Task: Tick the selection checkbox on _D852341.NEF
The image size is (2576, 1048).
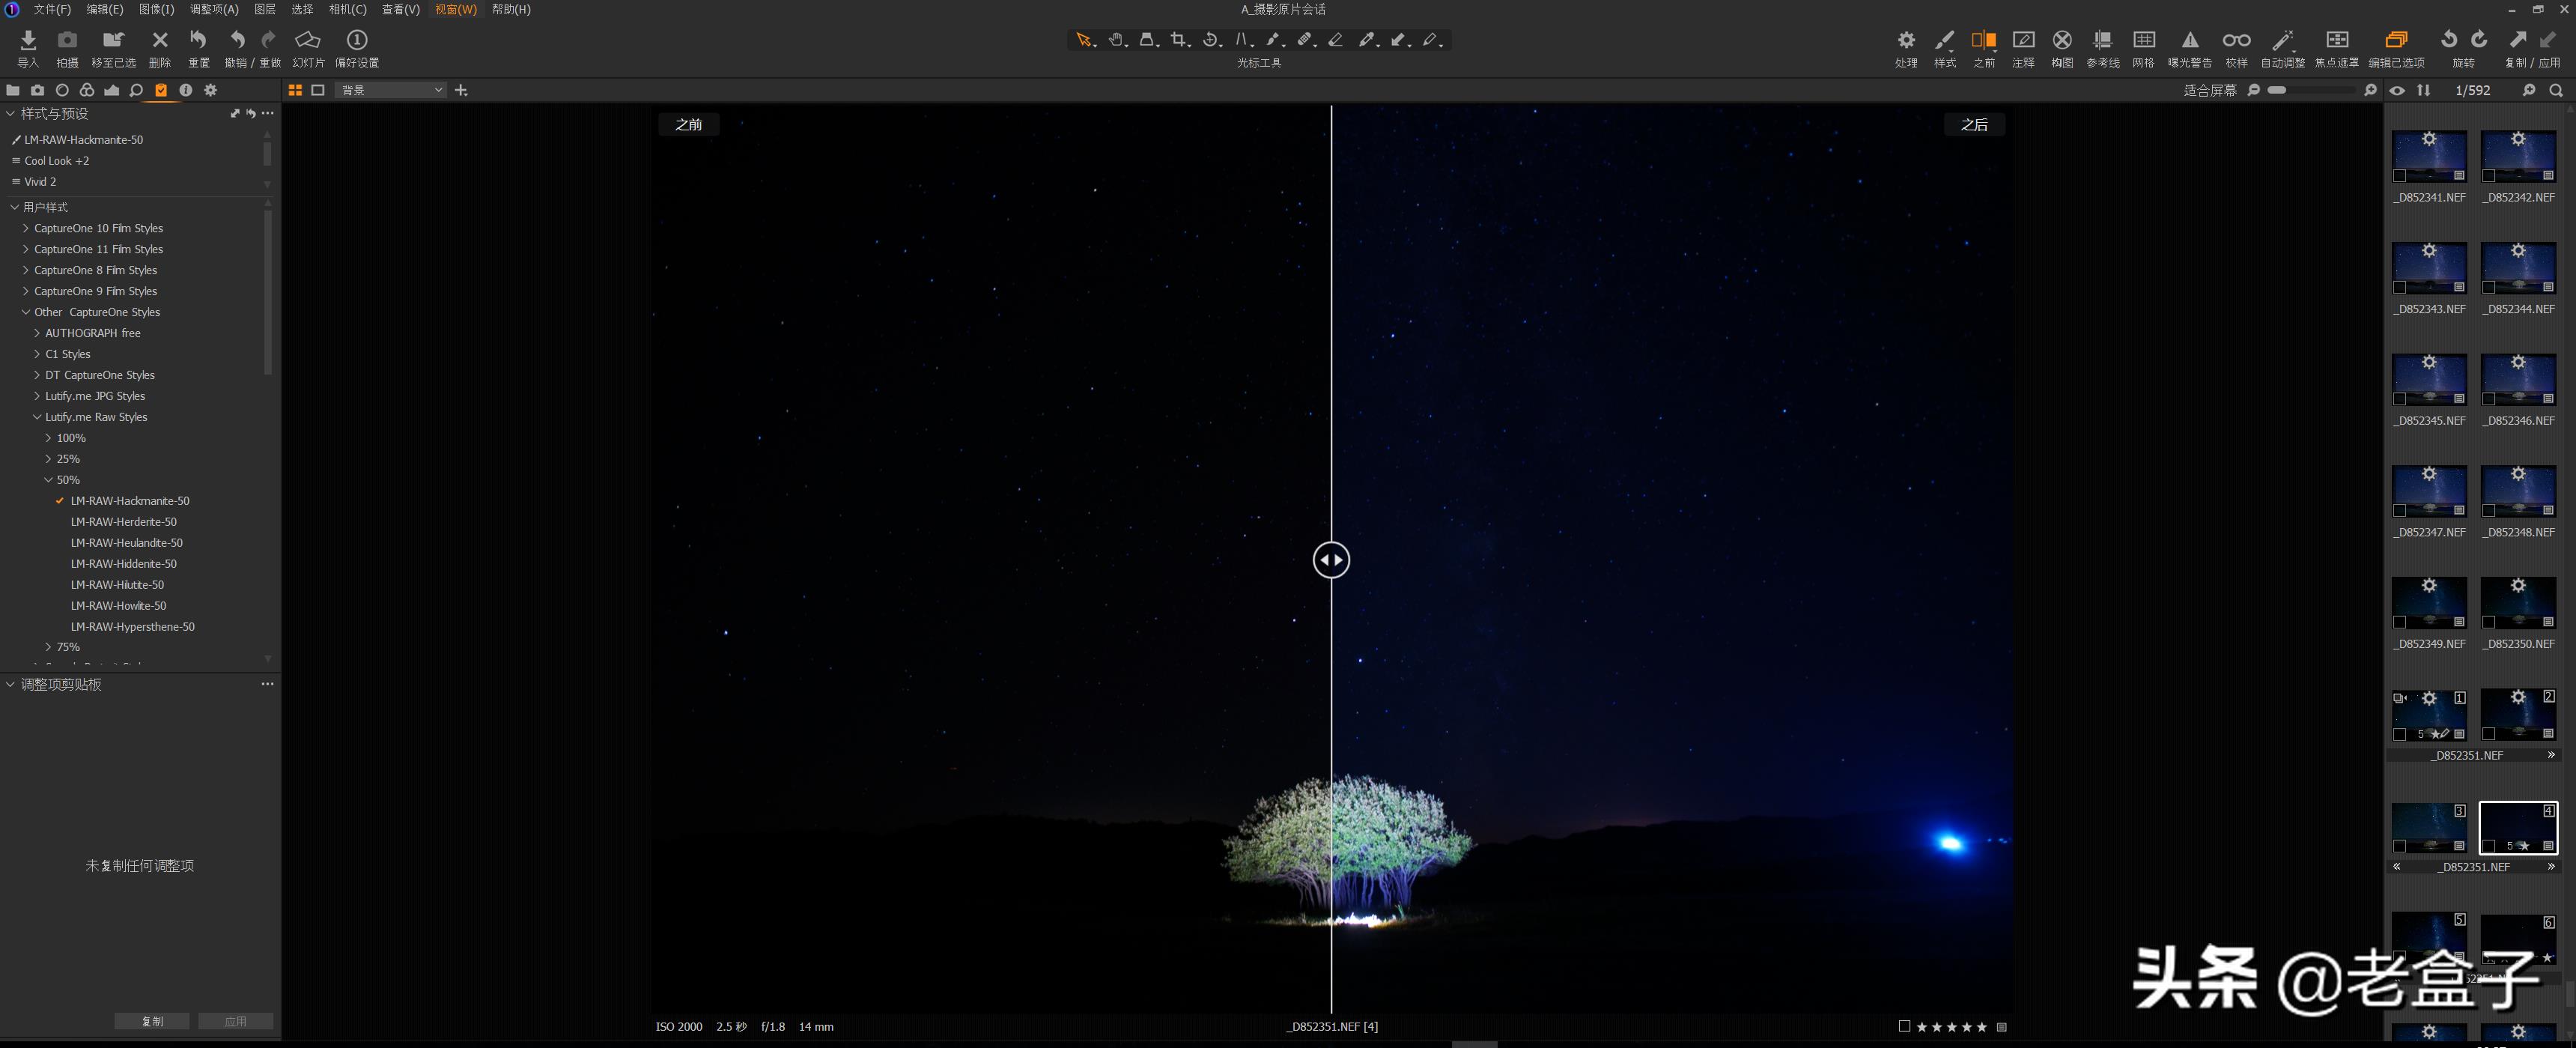Action: point(2399,176)
